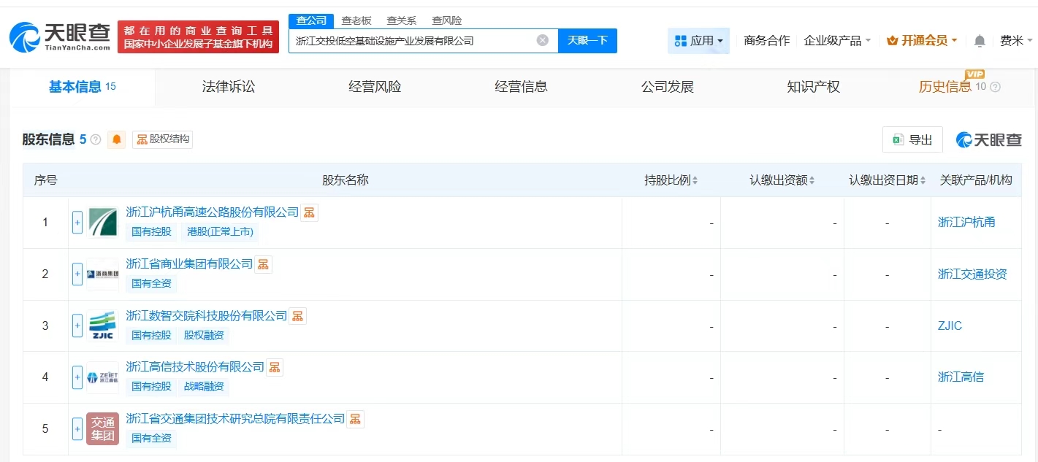Click the ZEIET 浙江高信 logo
Viewport: 1038px width, 462px height.
(x=102, y=377)
